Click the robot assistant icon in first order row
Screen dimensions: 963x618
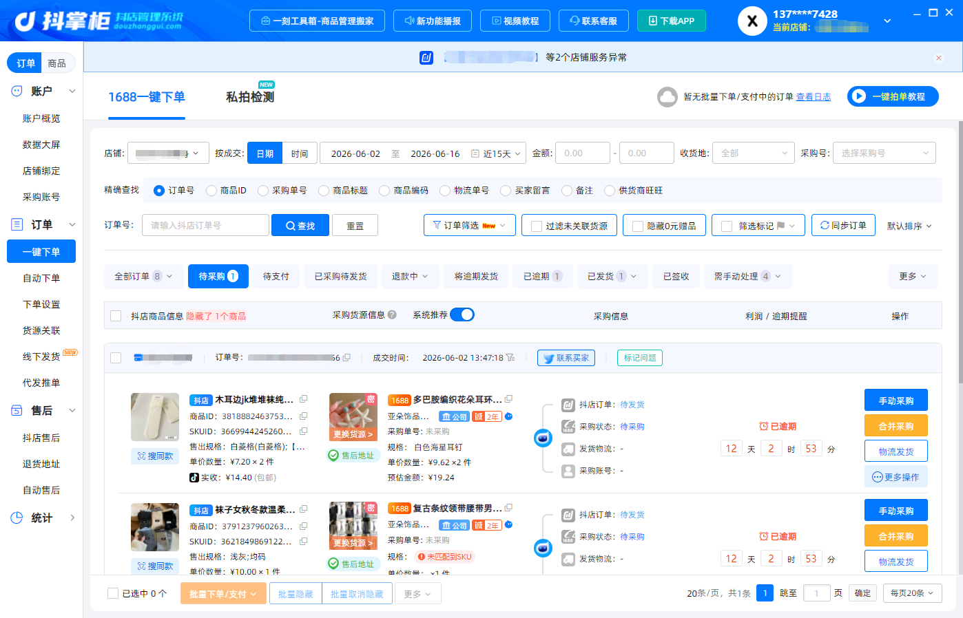point(543,438)
